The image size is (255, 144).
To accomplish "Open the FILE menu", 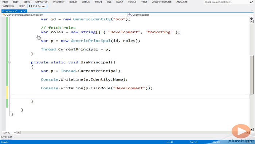I will (x=5, y=2).
